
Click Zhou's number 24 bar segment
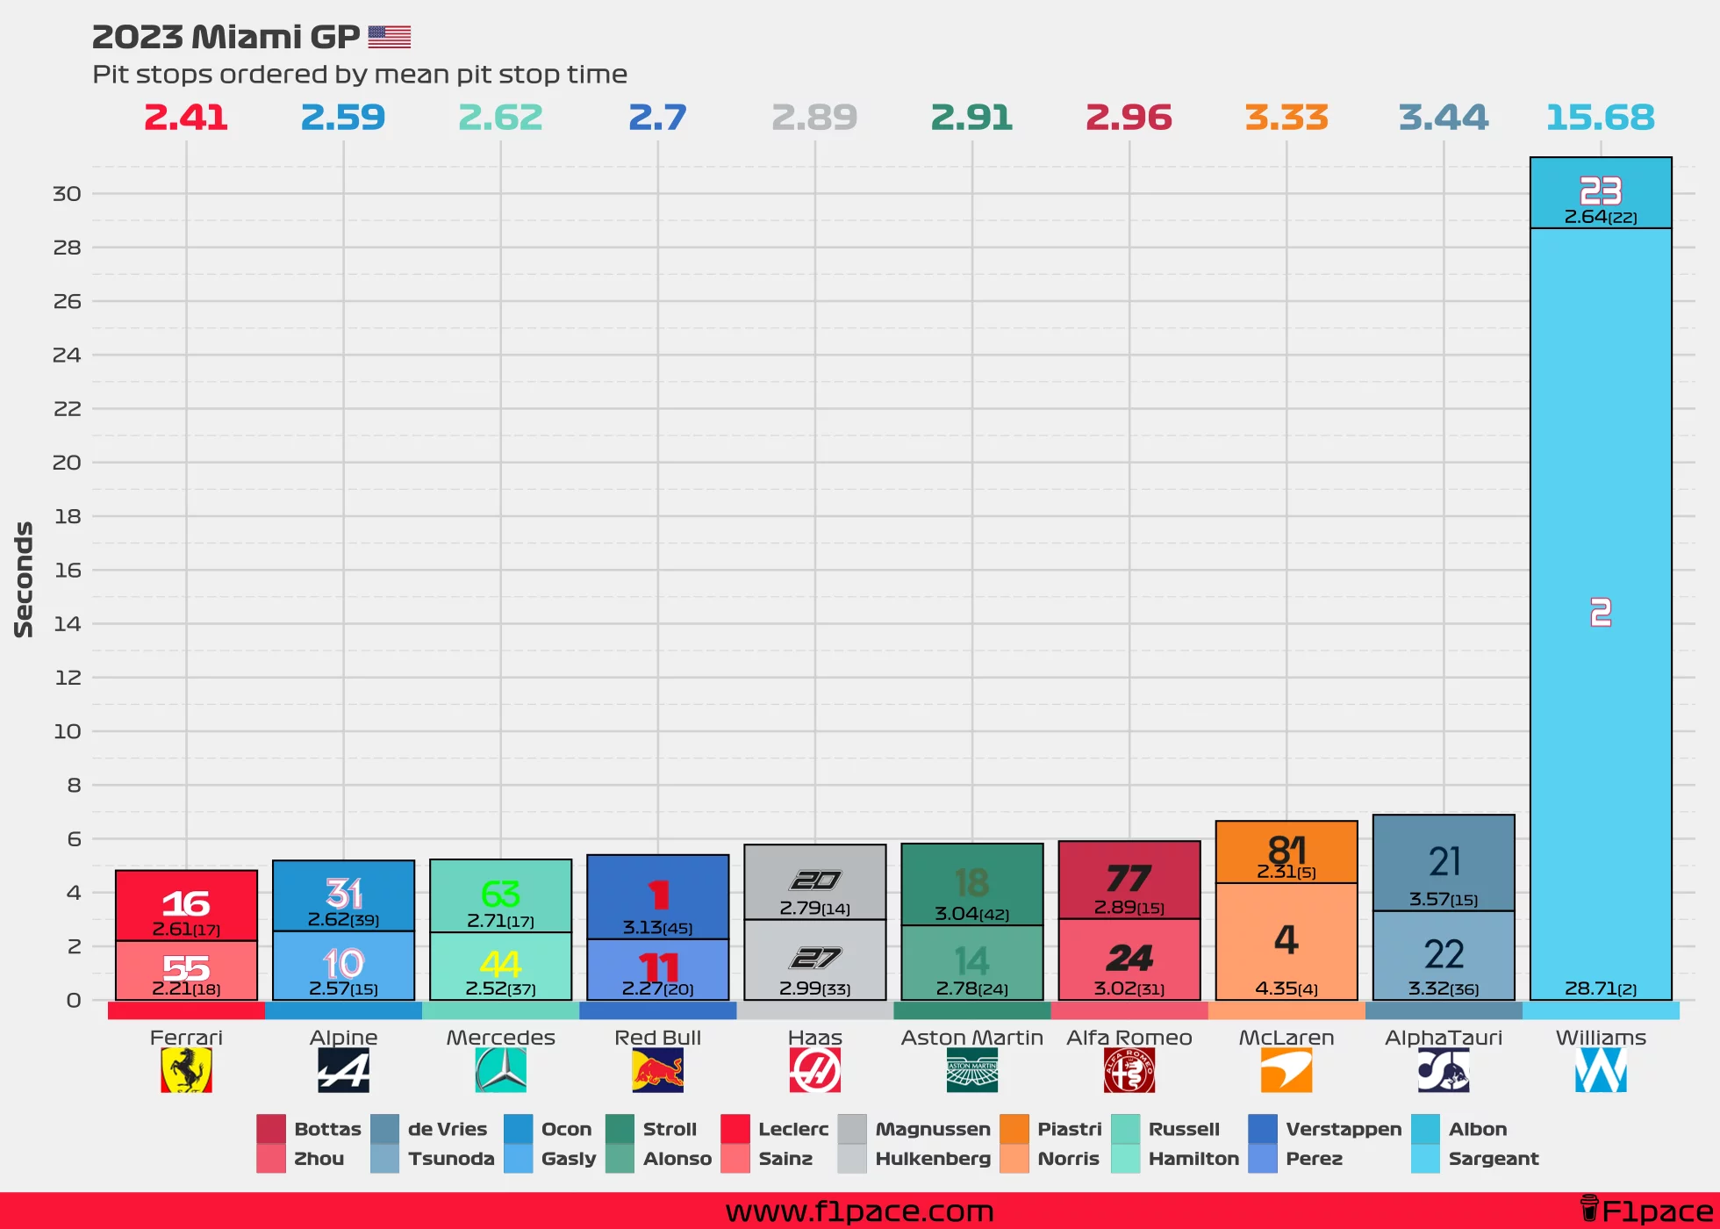point(1129,959)
